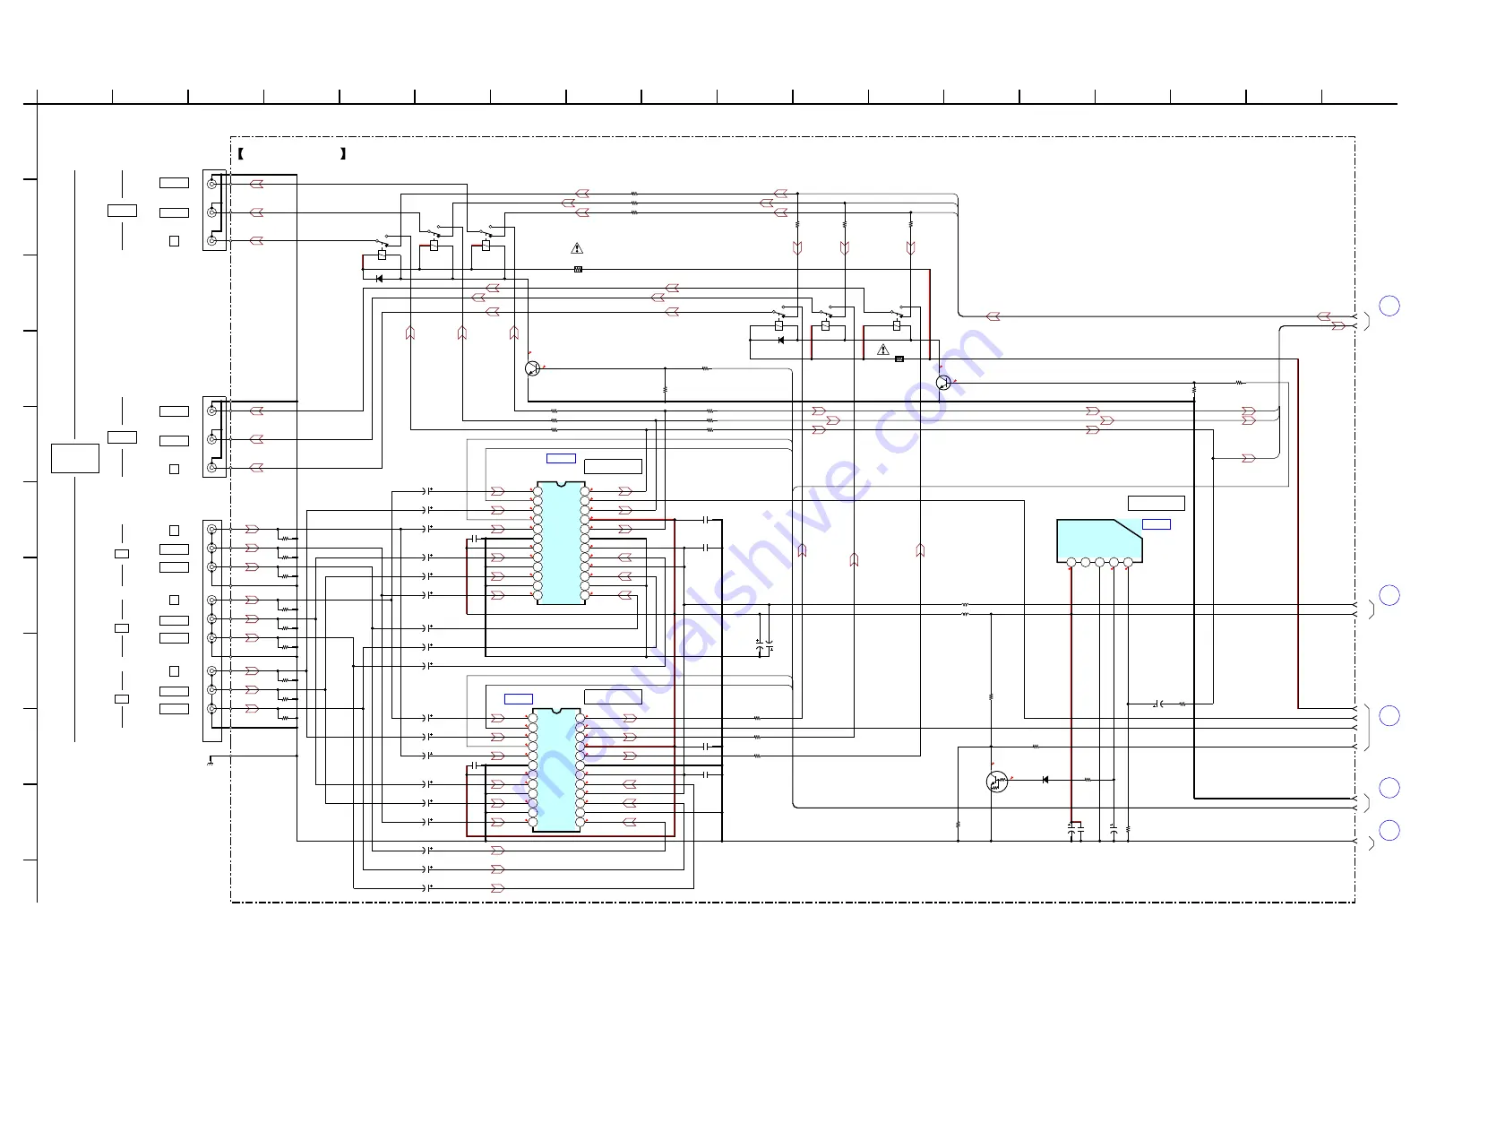Click the large empty box at far left

pos(75,457)
